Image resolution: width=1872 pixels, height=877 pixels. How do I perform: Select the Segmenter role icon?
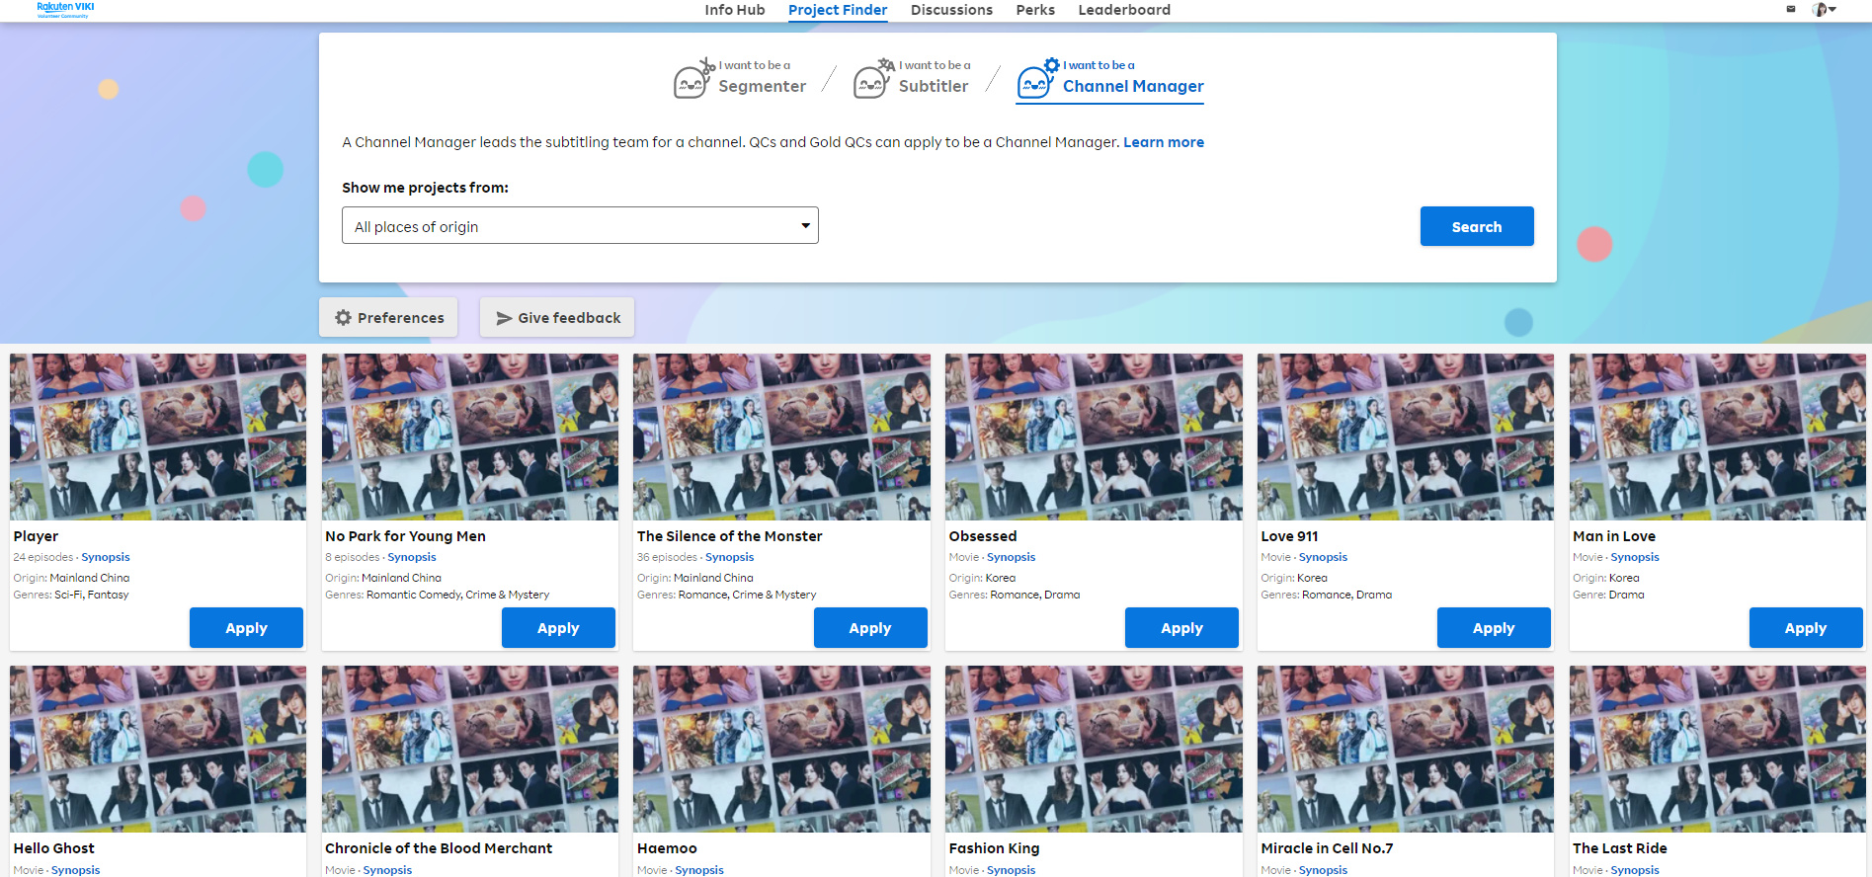692,80
